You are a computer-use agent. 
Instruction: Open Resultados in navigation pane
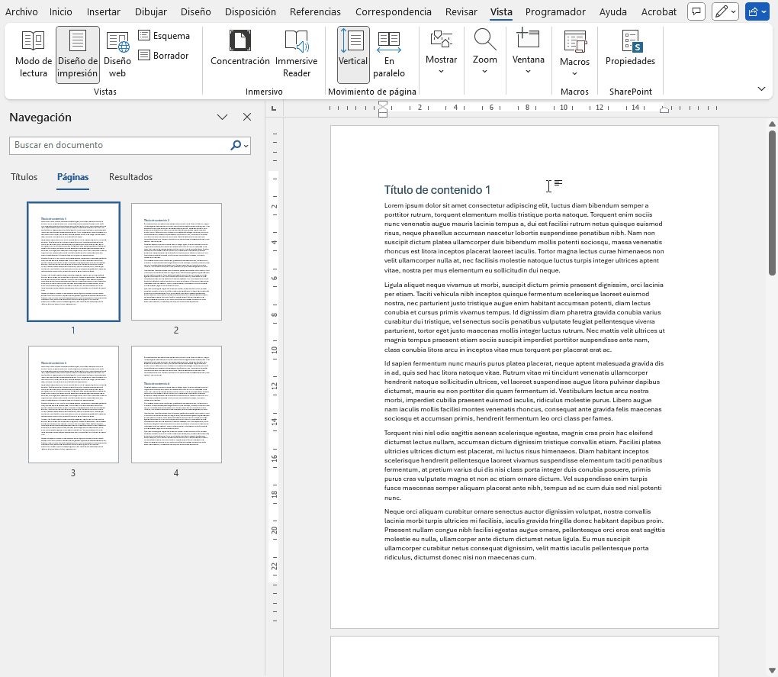click(130, 177)
